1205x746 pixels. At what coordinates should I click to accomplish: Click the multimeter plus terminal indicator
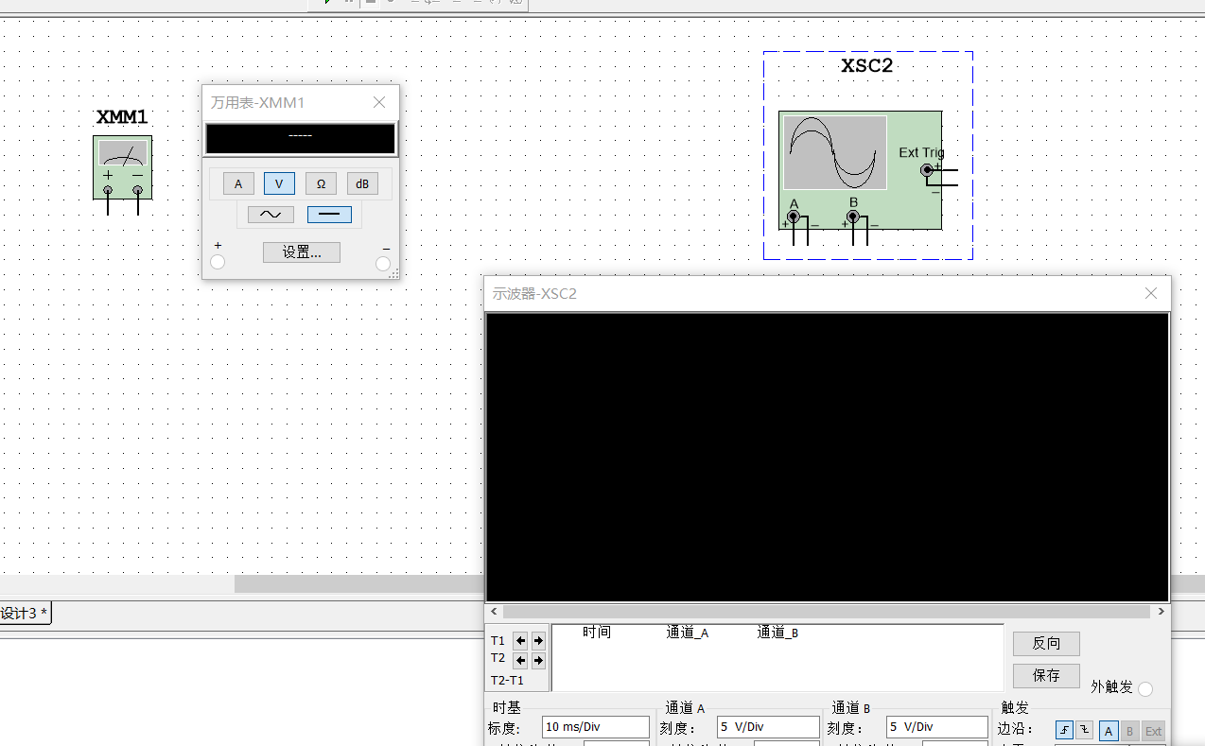(x=218, y=263)
